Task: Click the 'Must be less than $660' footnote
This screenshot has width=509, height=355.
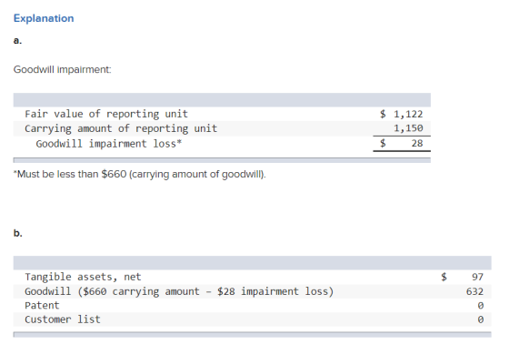Action: 140,174
